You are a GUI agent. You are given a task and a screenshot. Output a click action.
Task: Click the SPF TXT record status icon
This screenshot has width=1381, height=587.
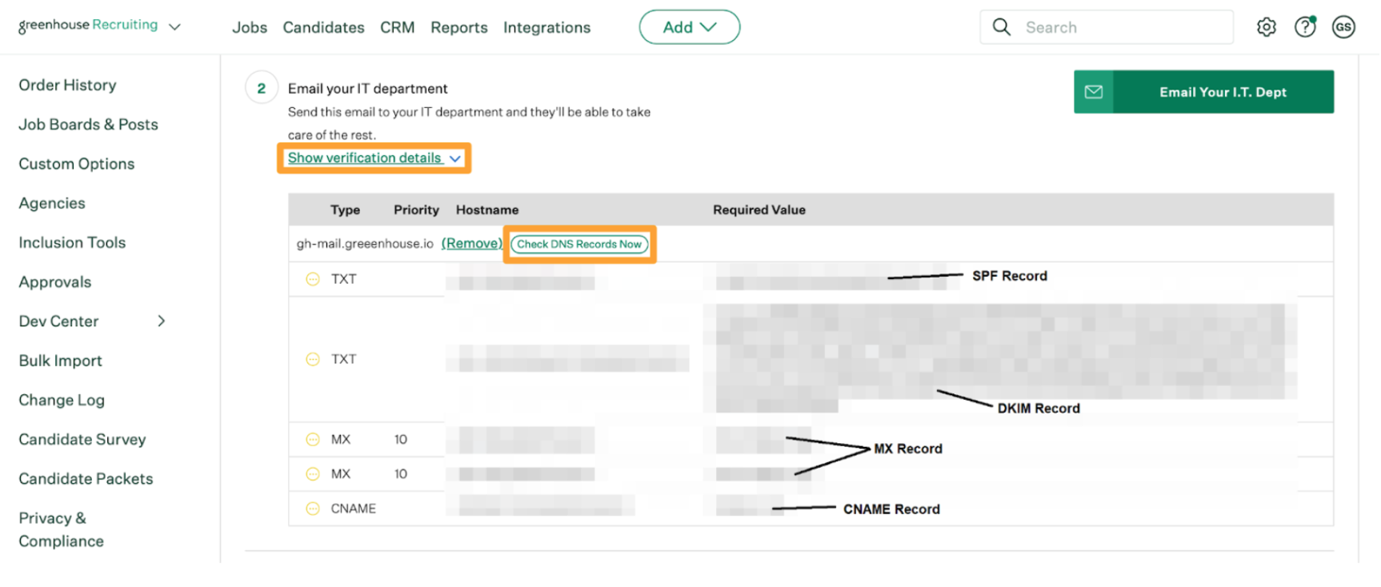pos(313,279)
